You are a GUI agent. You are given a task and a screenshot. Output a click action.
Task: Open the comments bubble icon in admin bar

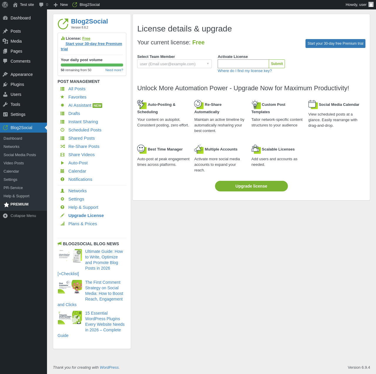click(41, 5)
